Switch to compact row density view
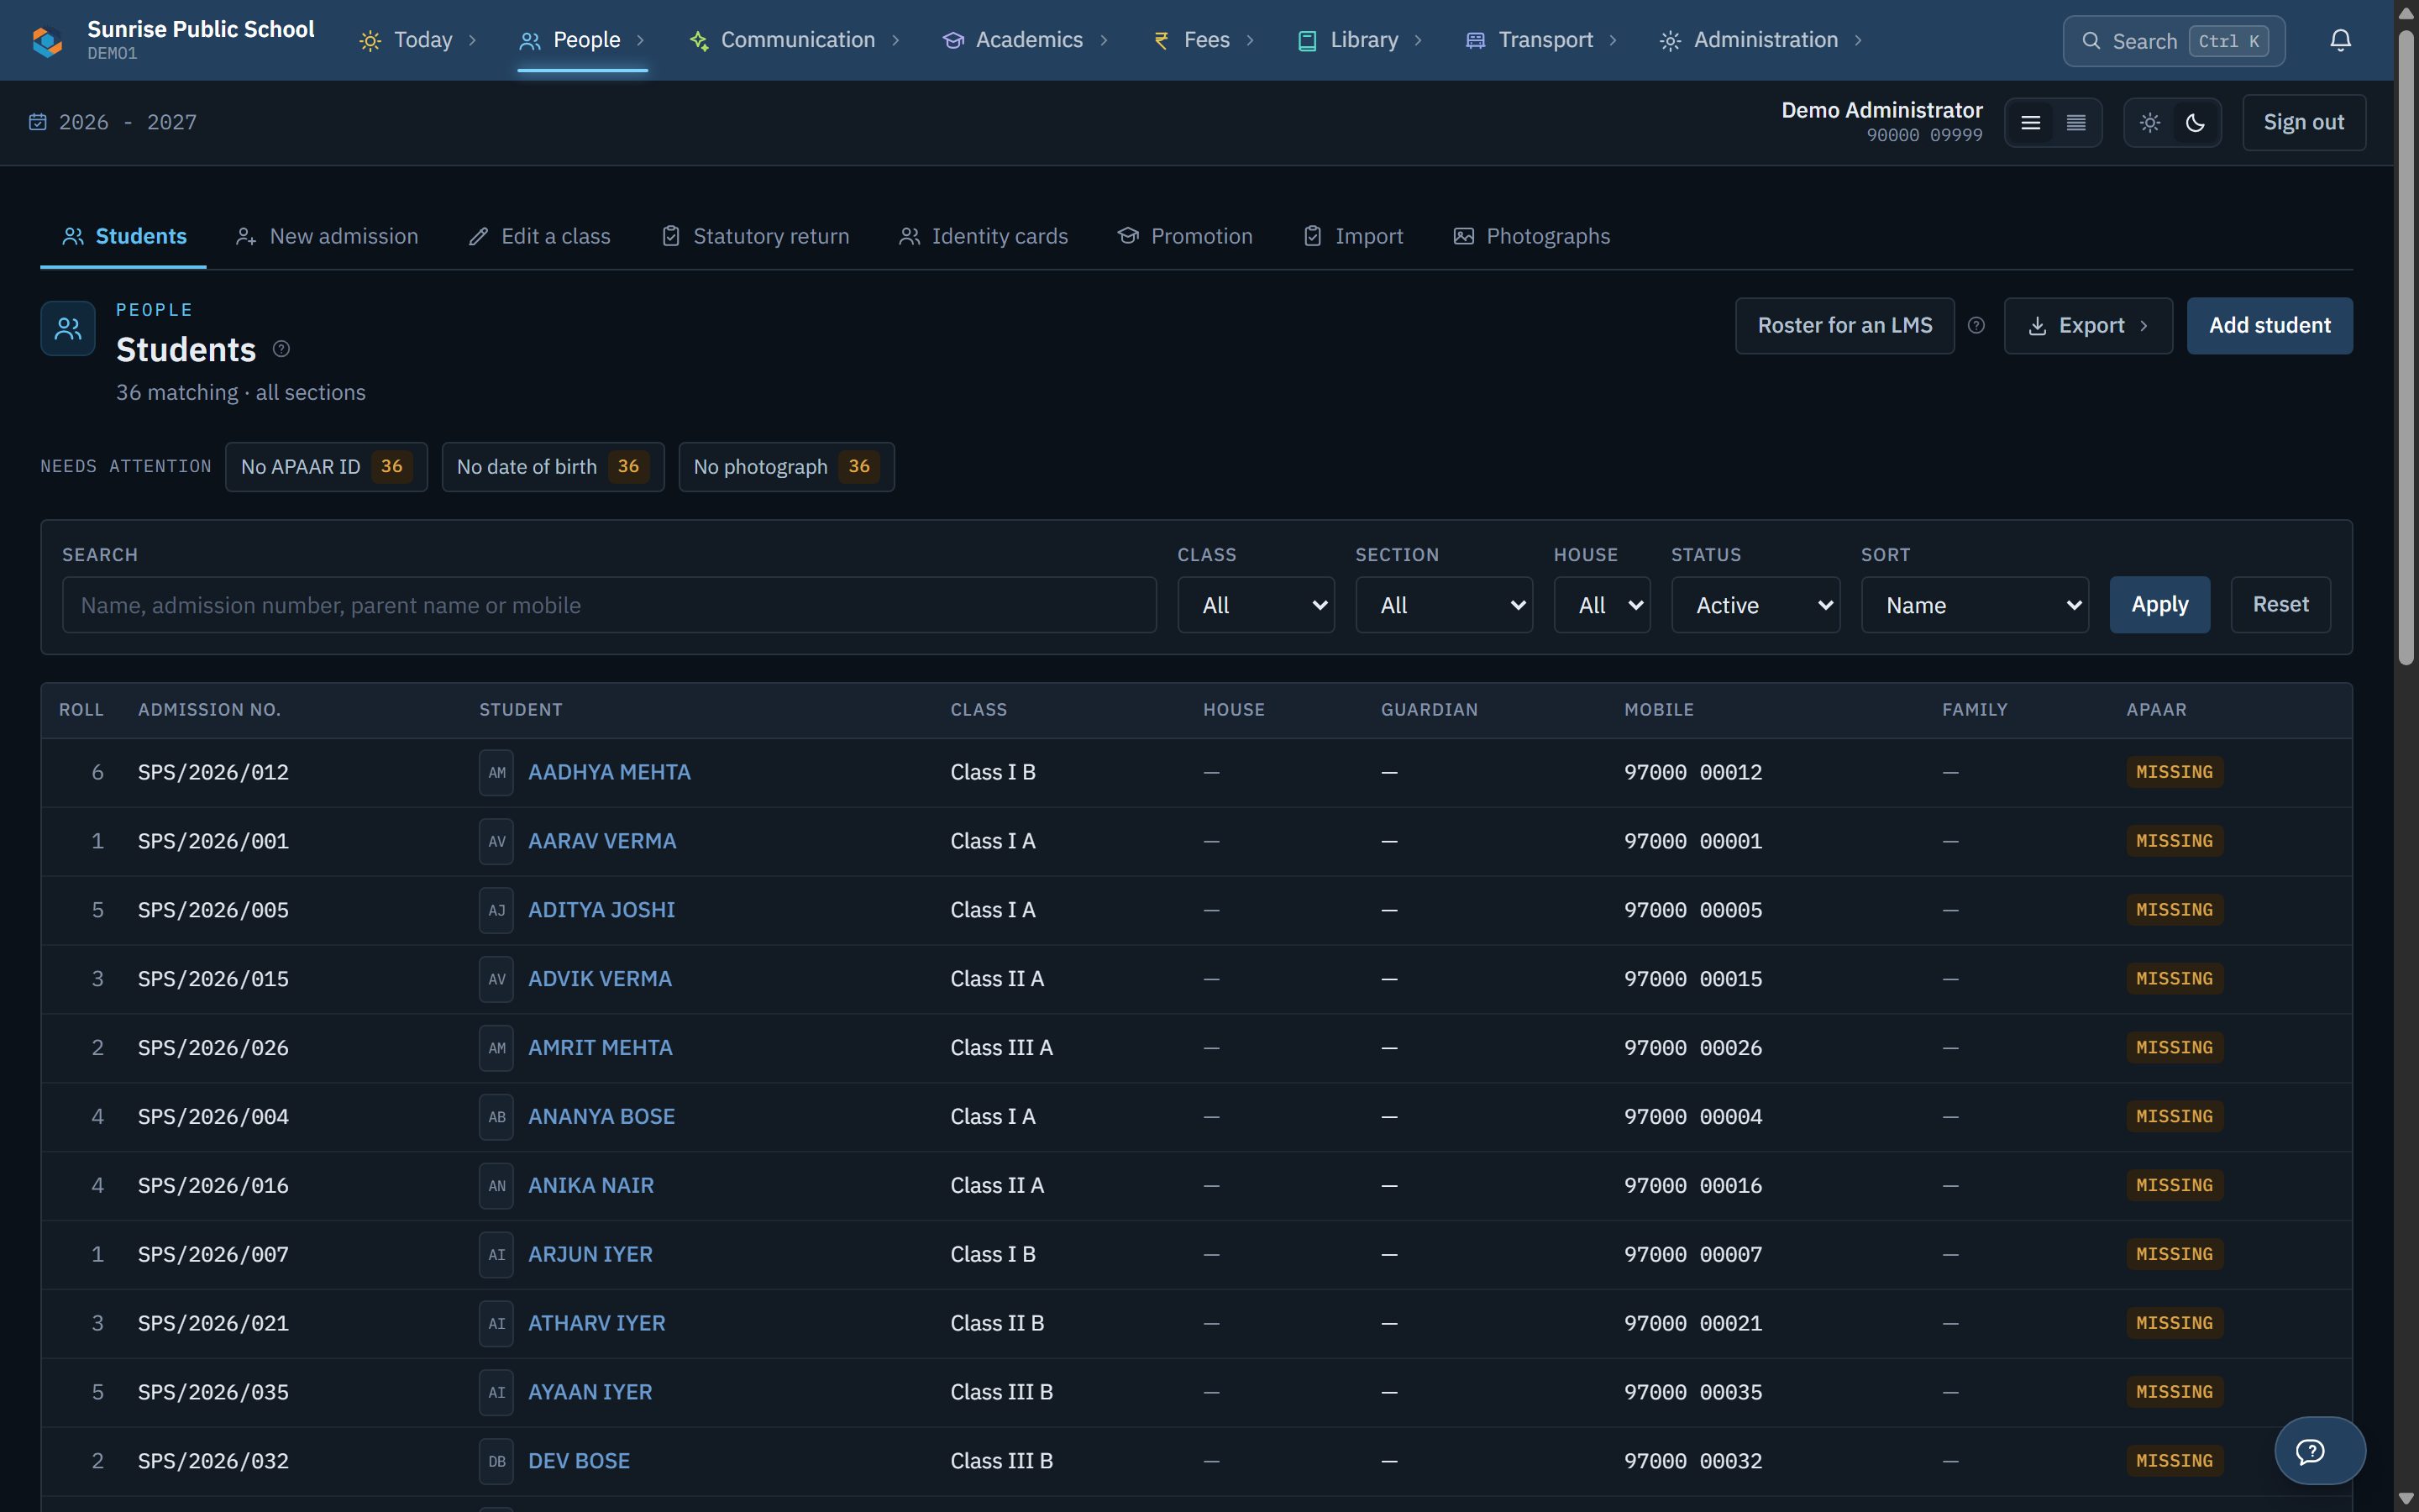The height and width of the screenshot is (1512, 2419). (x=2076, y=123)
